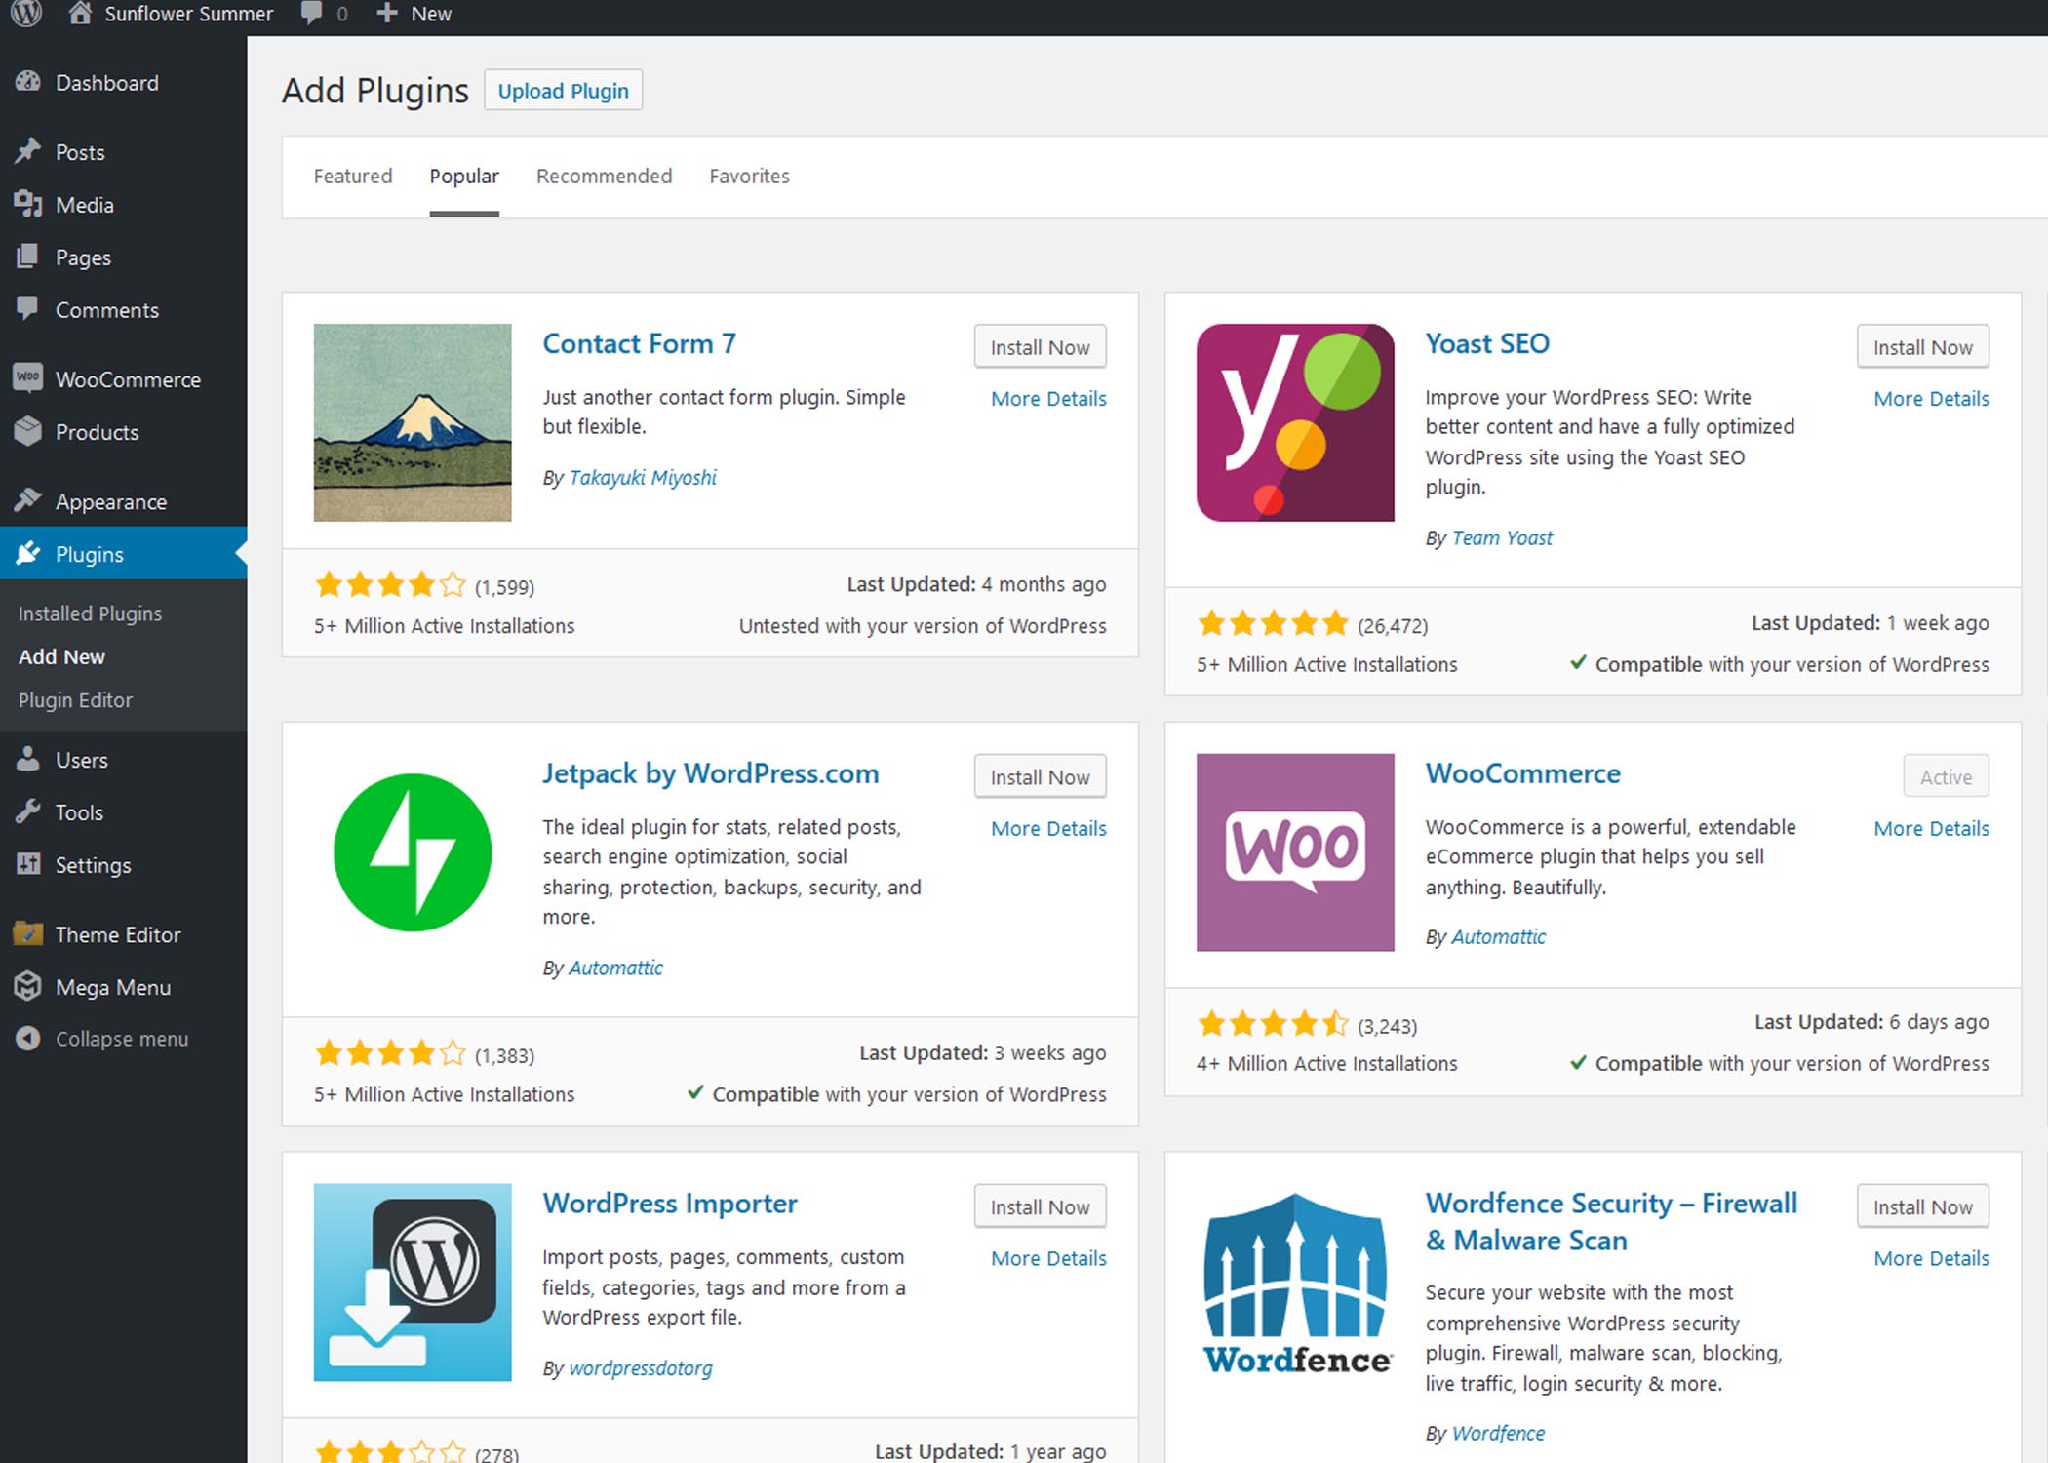Viewport: 2048px width, 1463px height.
Task: Click the Active button for WooCommerce
Action: (1946, 777)
